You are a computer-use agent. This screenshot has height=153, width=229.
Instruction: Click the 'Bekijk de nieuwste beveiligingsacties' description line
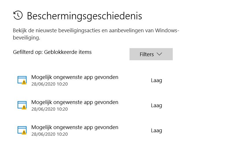pyautogui.click(x=96, y=31)
